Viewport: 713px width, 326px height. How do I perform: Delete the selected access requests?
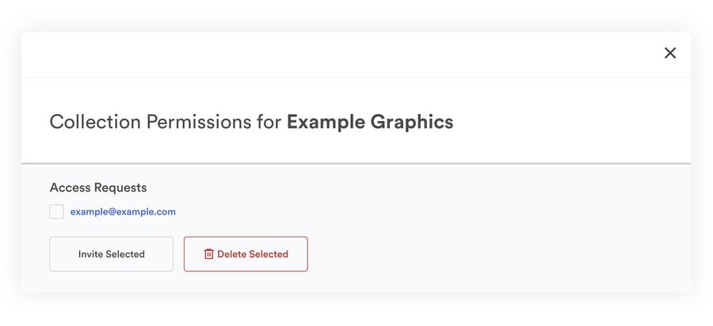(246, 254)
